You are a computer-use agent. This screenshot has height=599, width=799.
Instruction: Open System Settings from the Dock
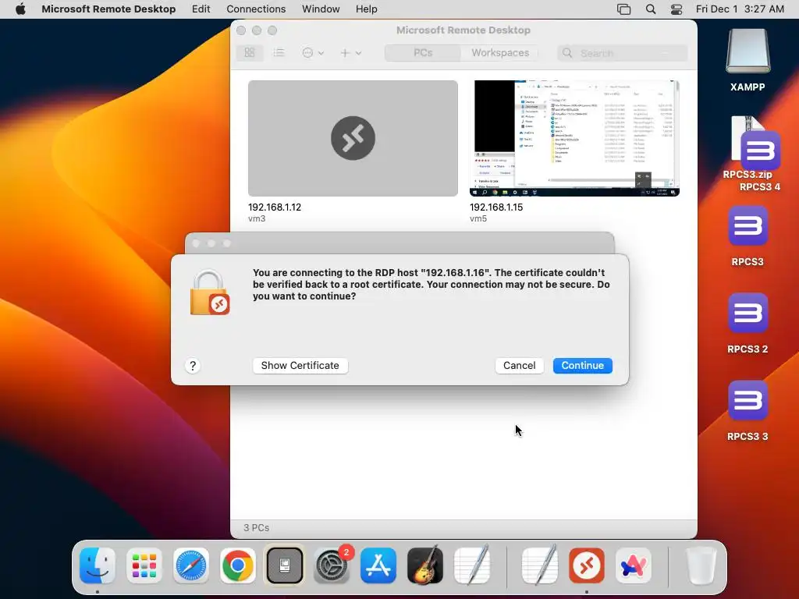coord(332,565)
